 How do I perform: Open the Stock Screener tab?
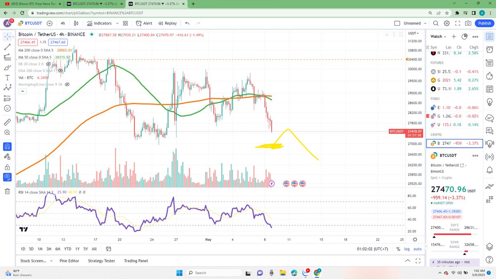tap(33, 261)
